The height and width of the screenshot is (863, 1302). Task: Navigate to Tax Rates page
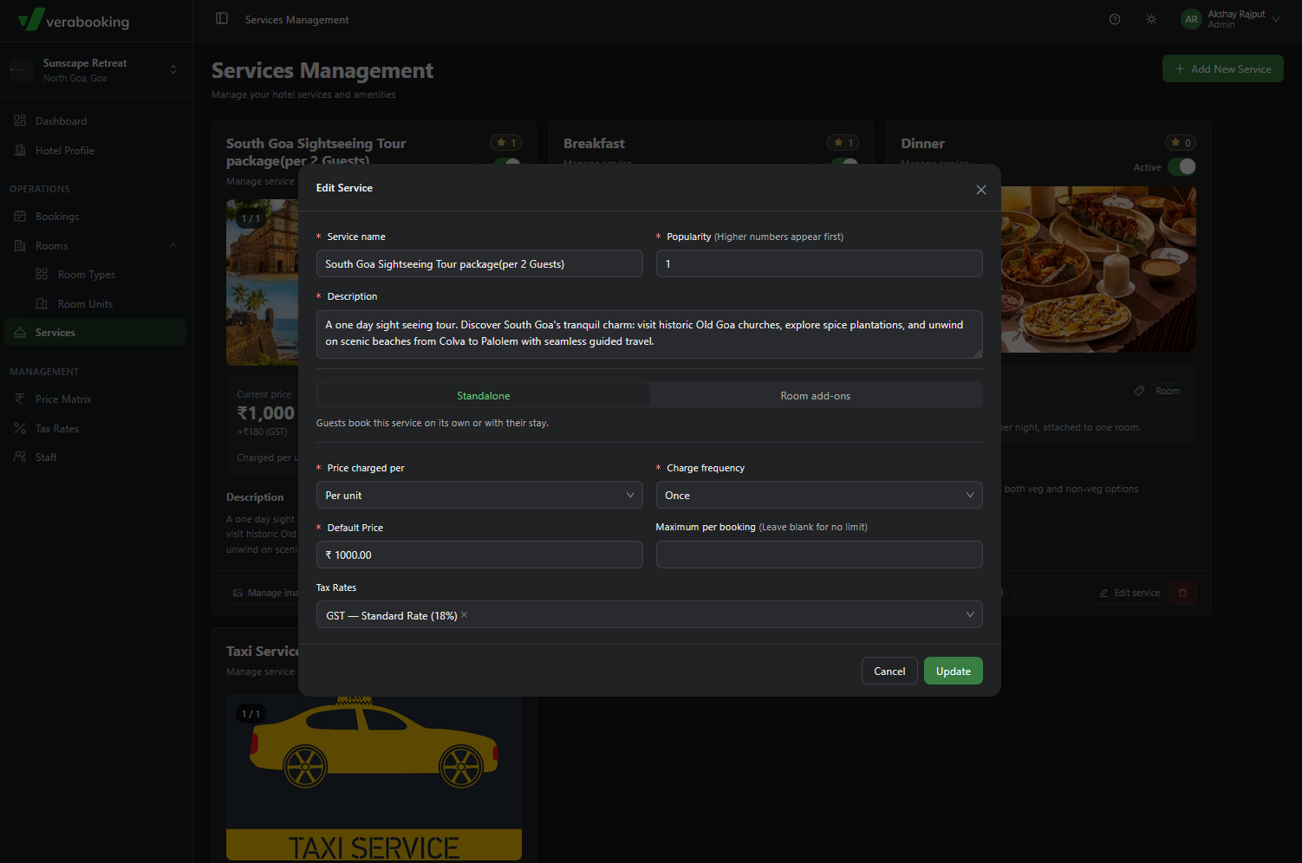click(x=94, y=429)
